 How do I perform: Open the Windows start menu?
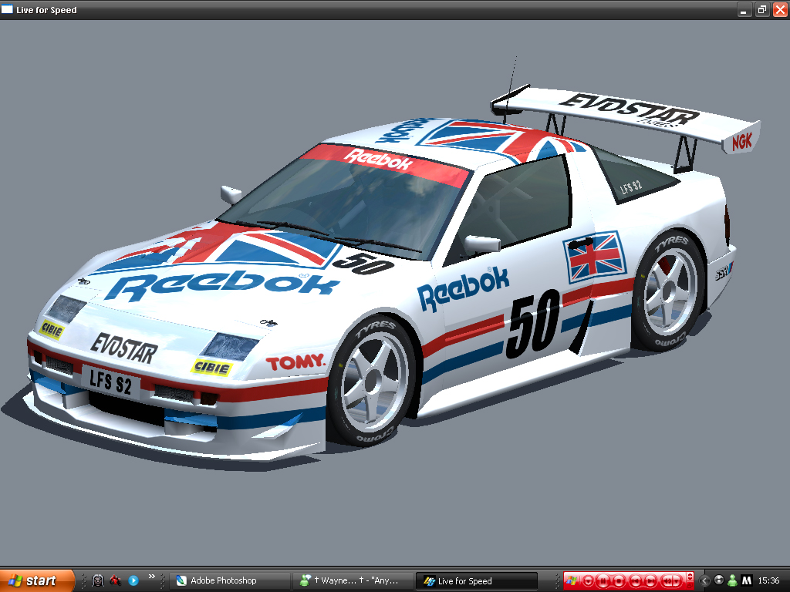(37, 580)
